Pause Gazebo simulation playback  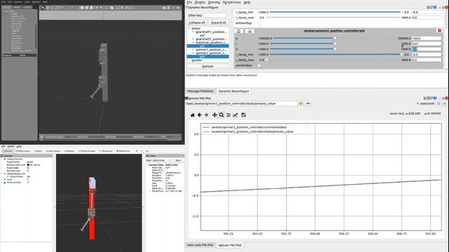[42, 137]
